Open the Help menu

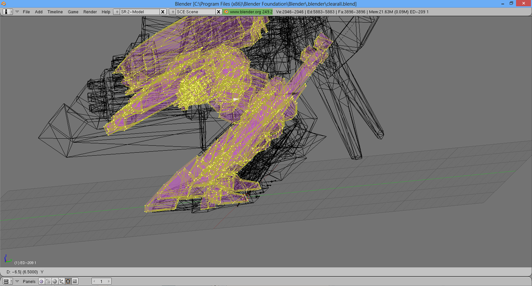click(106, 12)
